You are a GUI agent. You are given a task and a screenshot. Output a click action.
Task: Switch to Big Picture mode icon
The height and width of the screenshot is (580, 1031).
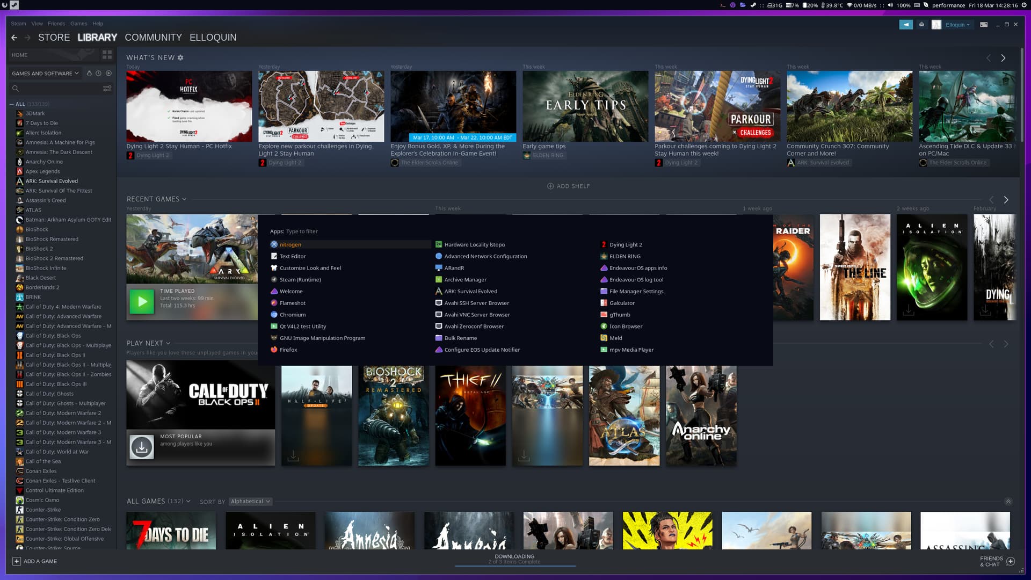(984, 25)
